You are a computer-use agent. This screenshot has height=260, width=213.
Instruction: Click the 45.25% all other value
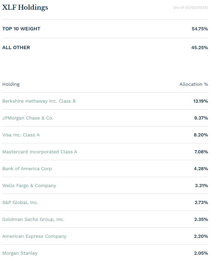click(200, 48)
